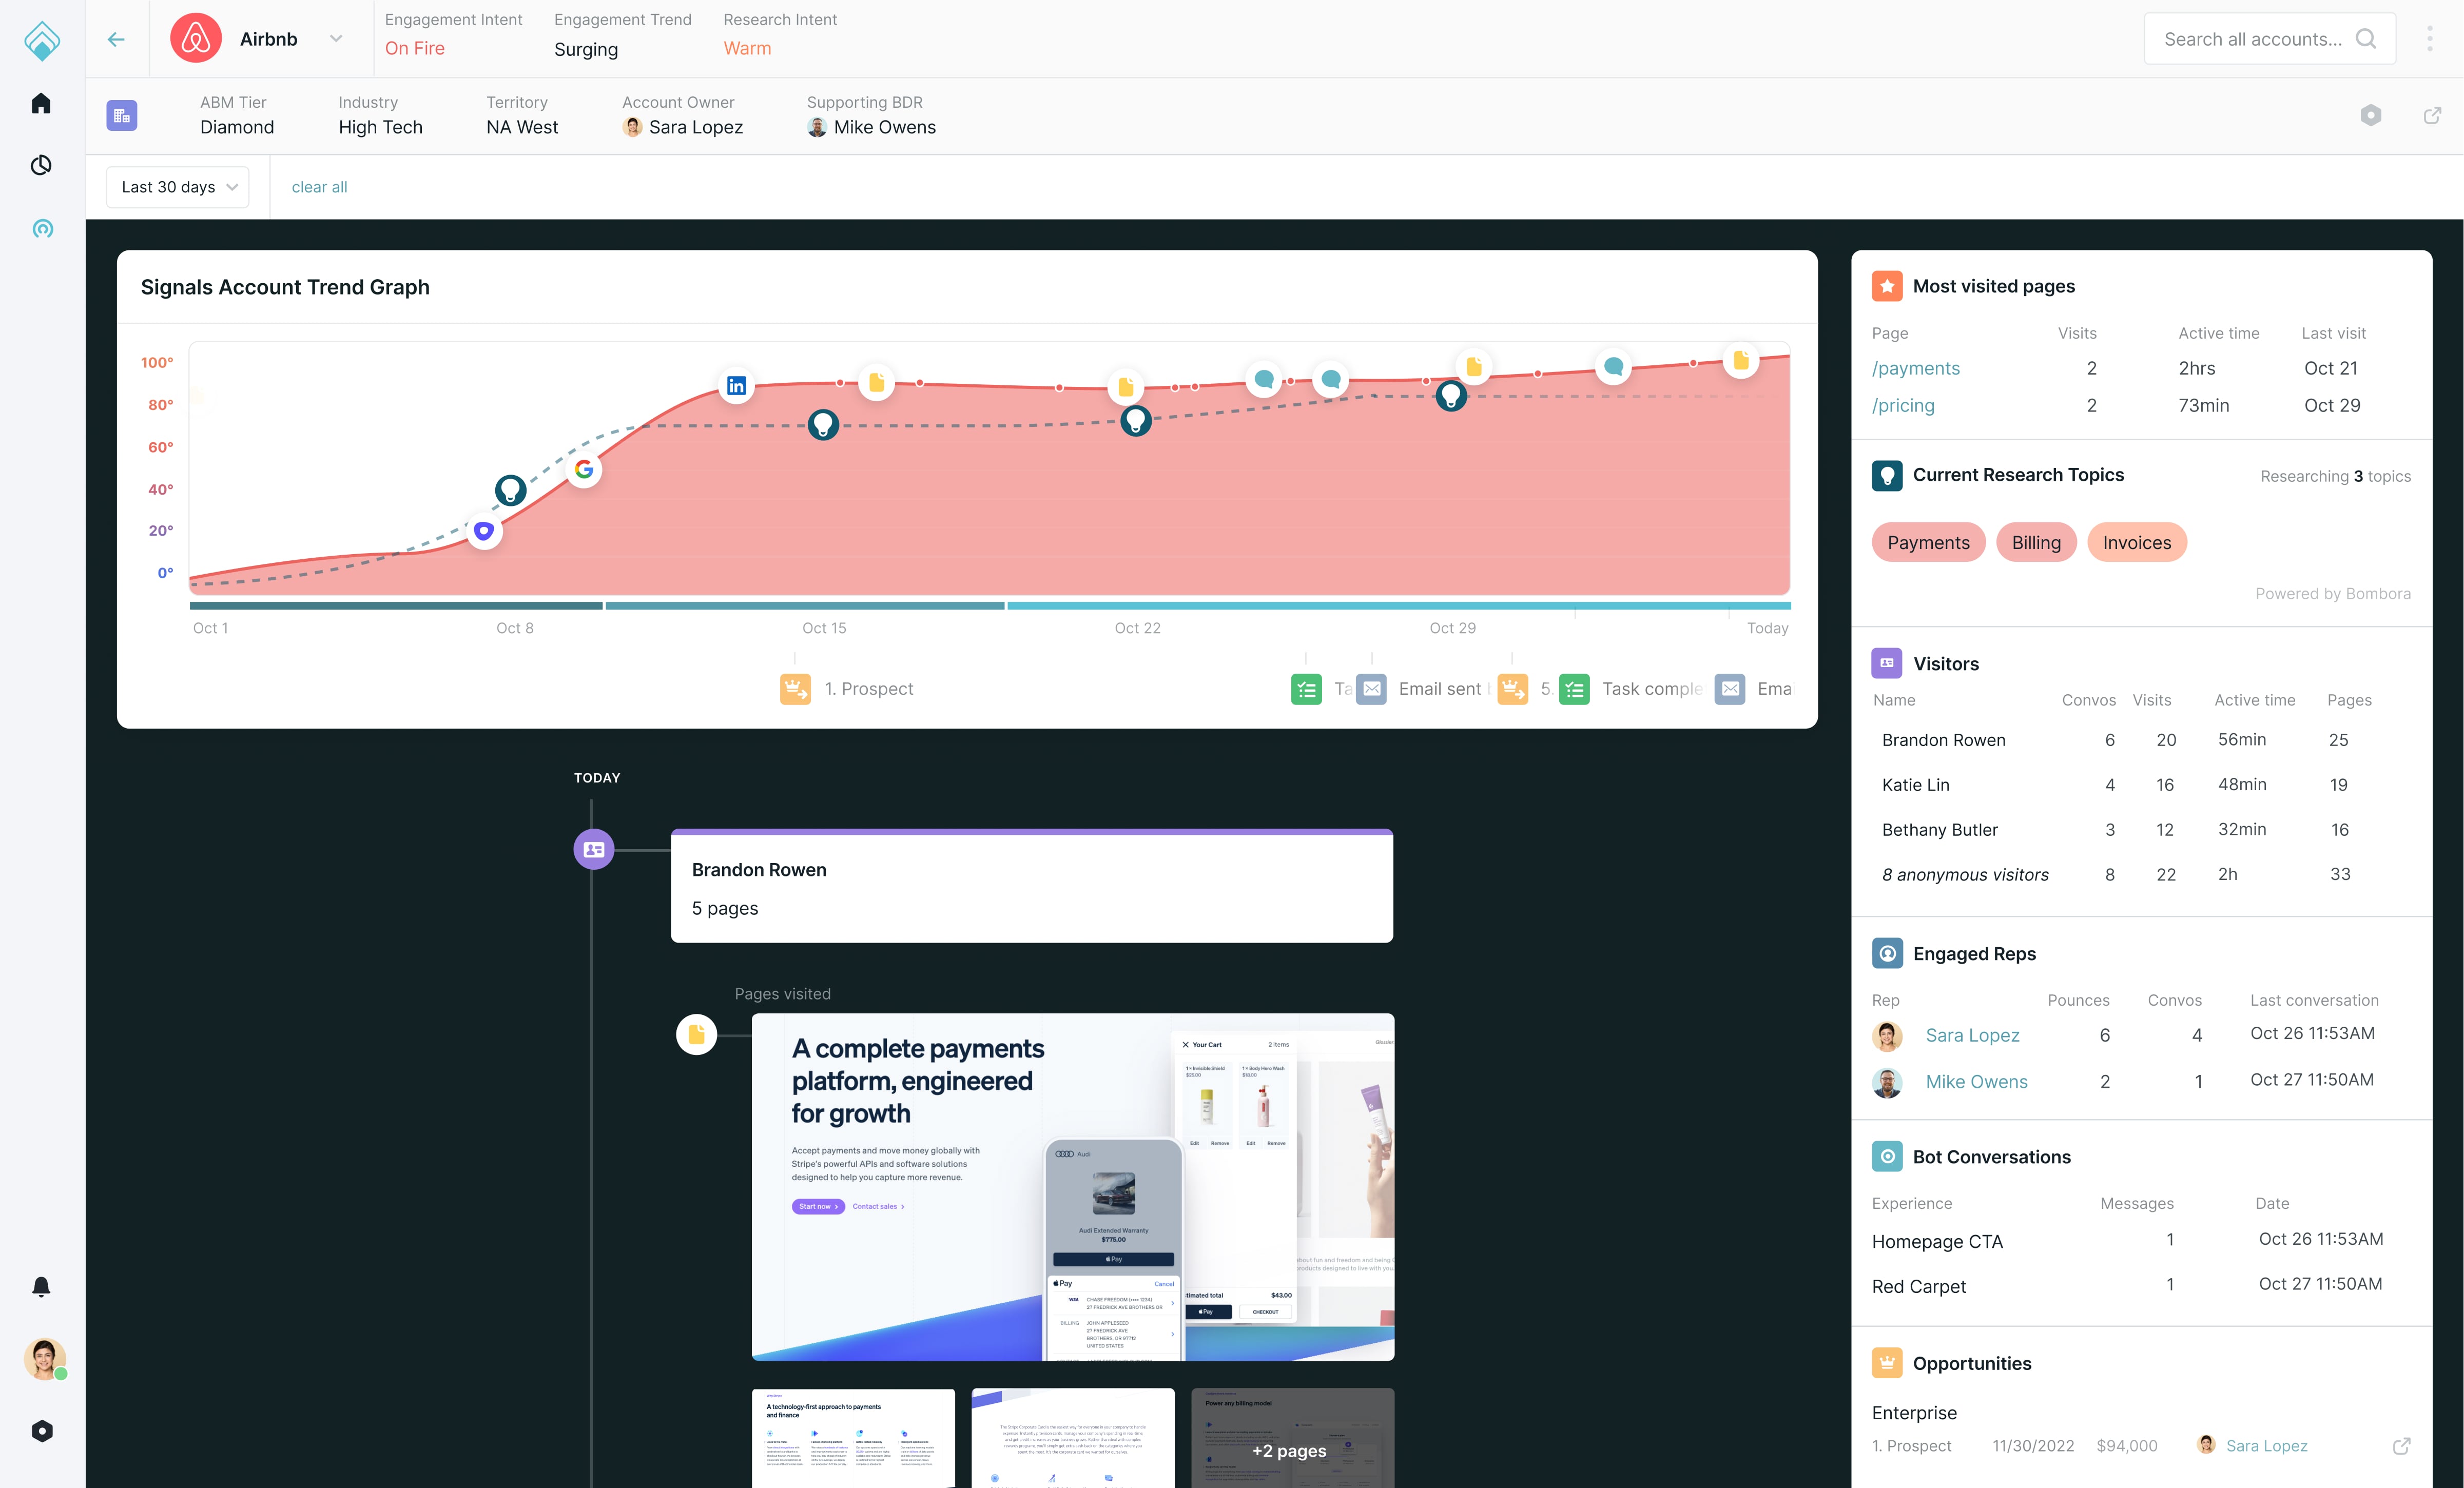Open the +2 pages thumbnail
The width and height of the screenshot is (2464, 1488).
coord(1292,1438)
